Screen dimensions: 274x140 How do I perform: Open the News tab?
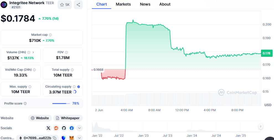(145, 4)
